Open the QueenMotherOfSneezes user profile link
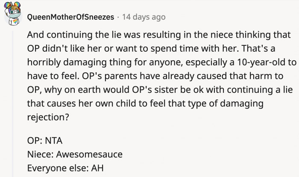The height and width of the screenshot is (177, 299). click(x=70, y=17)
